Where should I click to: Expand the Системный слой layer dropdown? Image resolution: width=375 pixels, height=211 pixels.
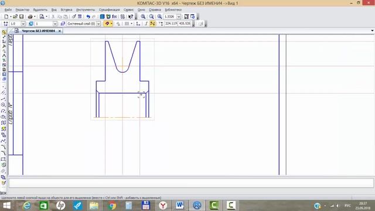[98, 23]
